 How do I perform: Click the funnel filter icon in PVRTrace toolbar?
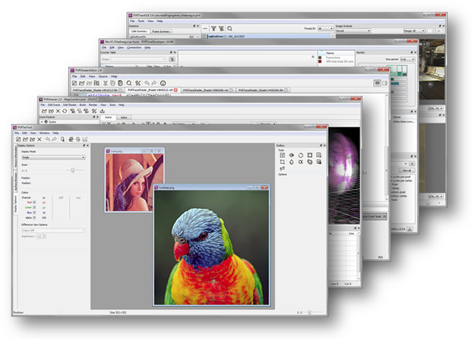pyautogui.click(x=213, y=28)
